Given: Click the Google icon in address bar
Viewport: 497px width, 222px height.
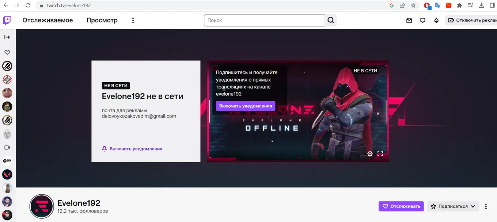Looking at the screenshot, I should 391,5.
